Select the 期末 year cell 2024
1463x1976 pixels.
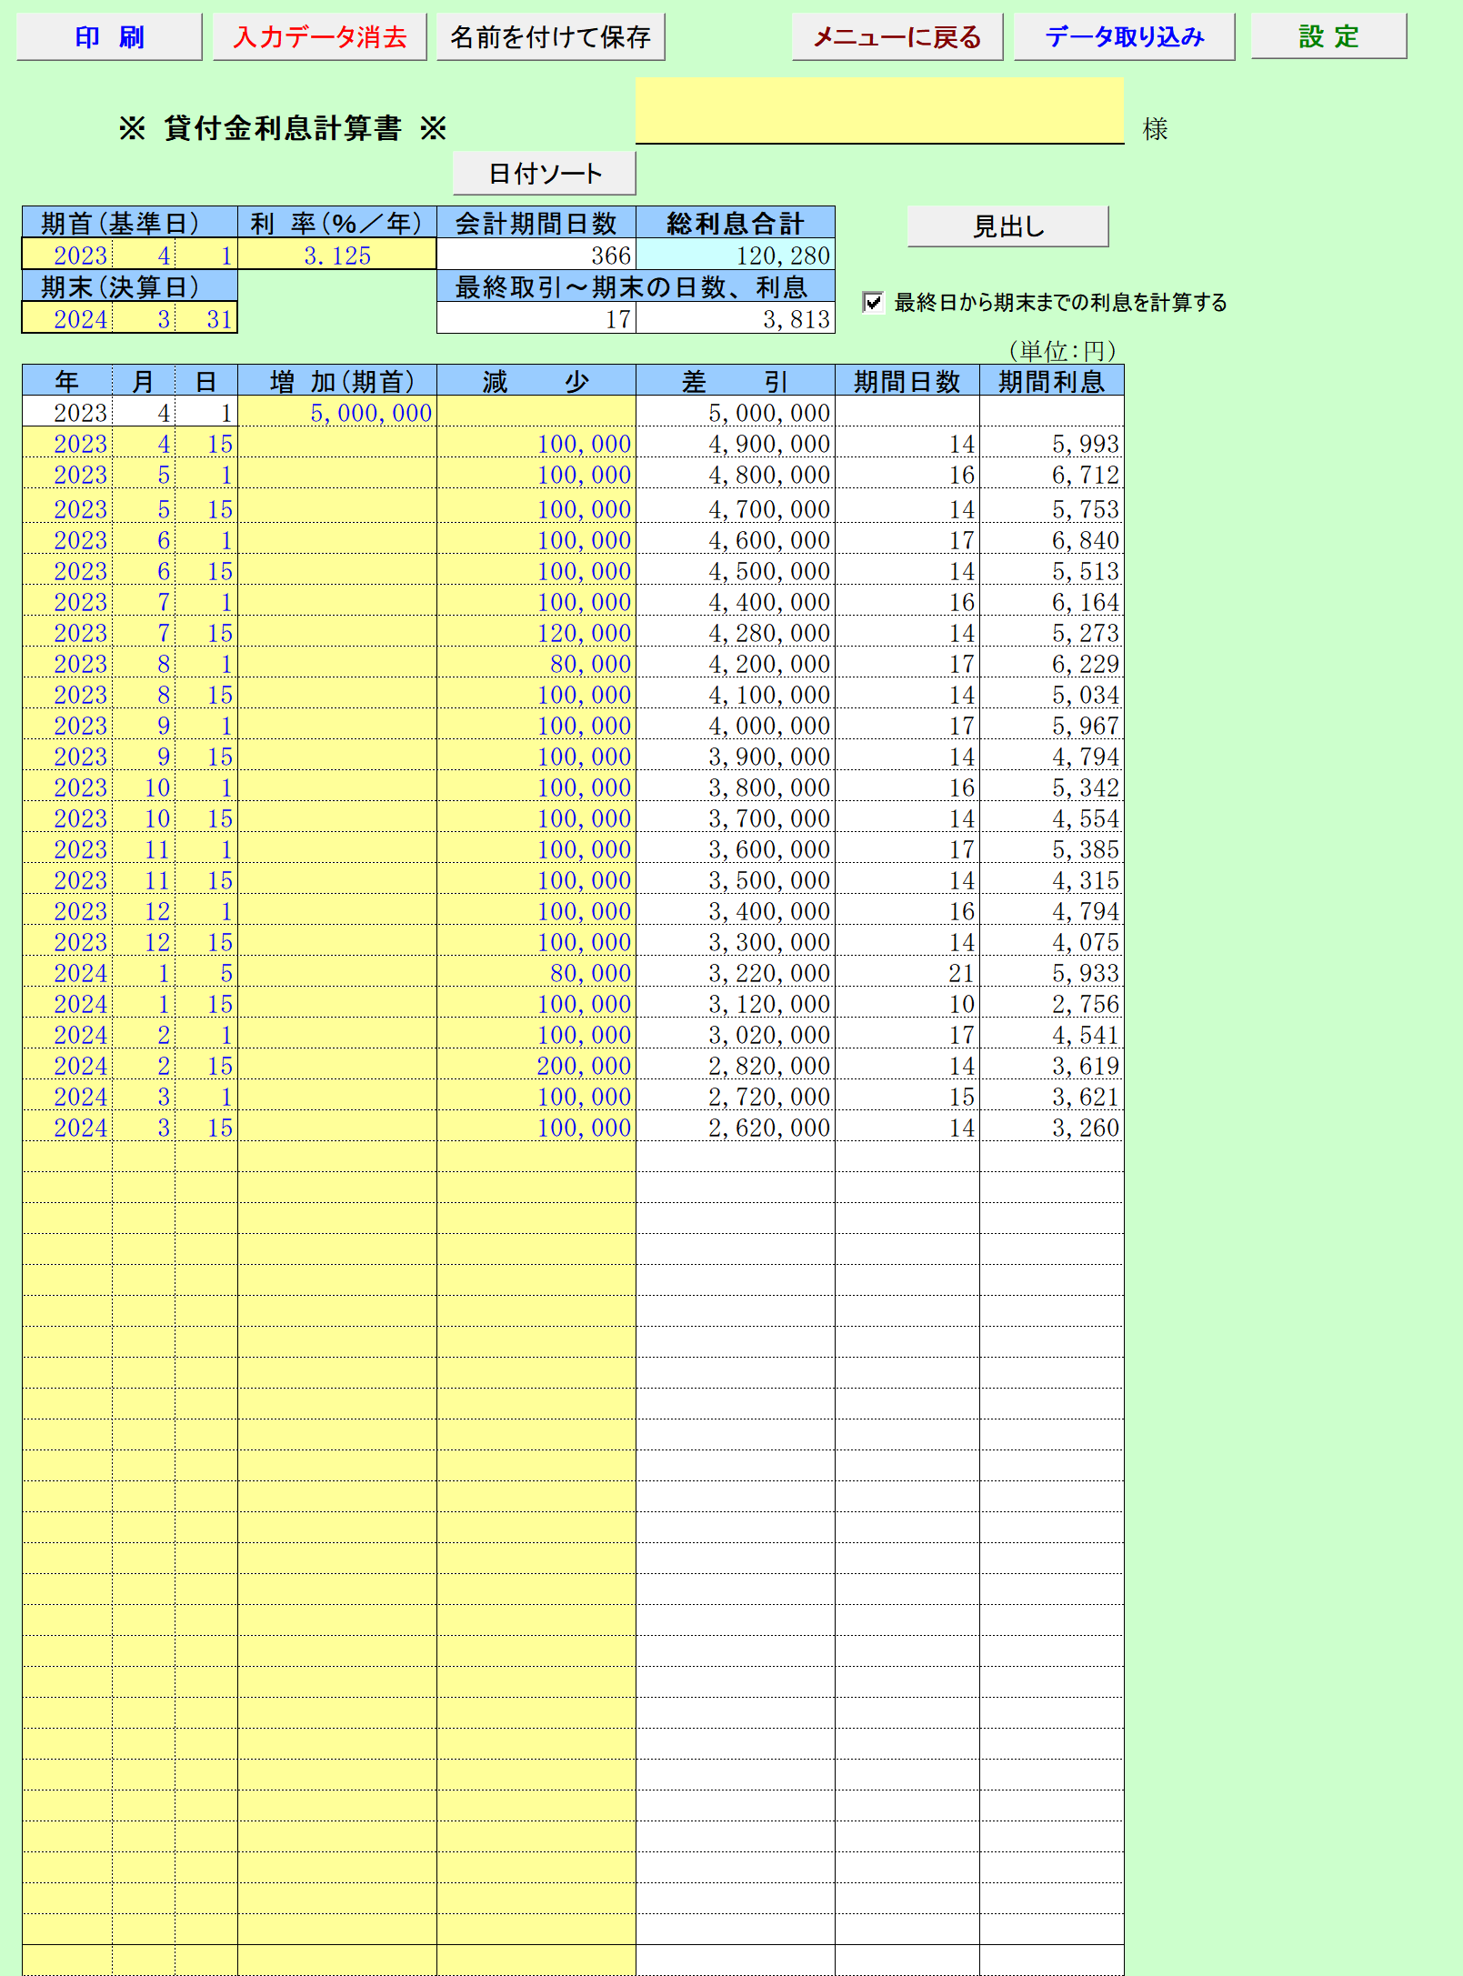pyautogui.click(x=67, y=319)
